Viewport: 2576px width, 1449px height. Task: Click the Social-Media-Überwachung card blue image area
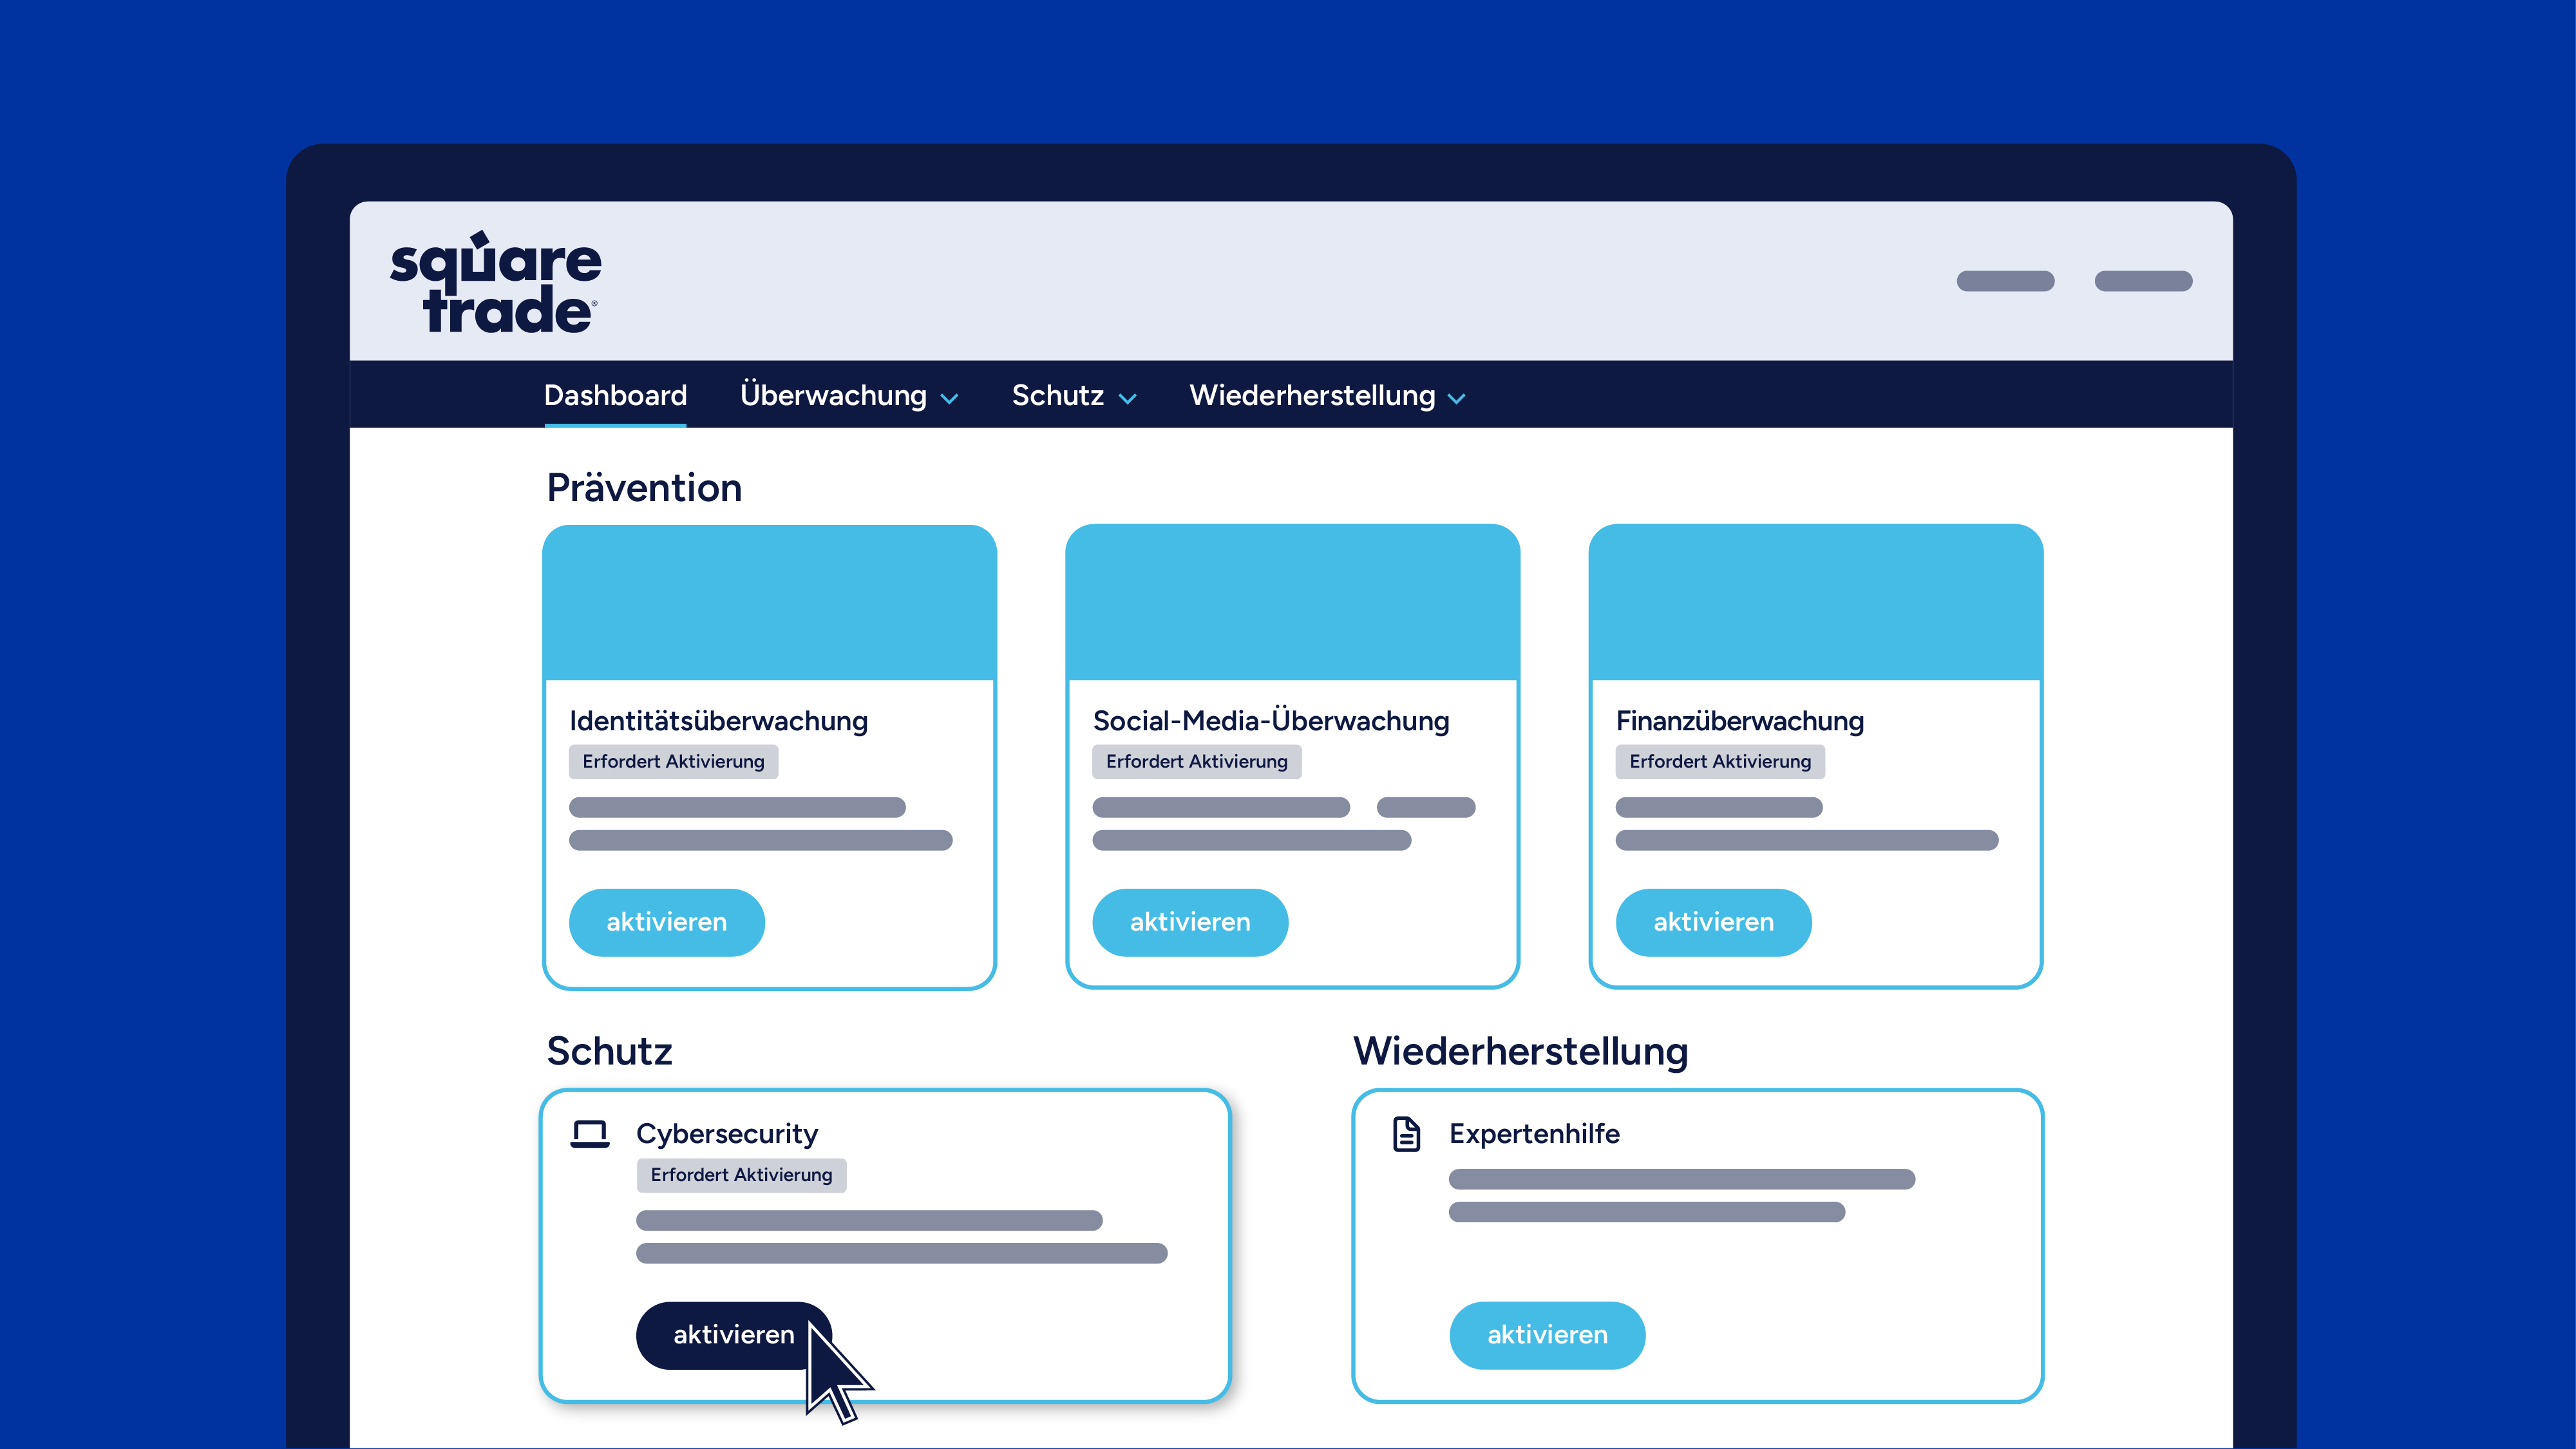point(1292,603)
